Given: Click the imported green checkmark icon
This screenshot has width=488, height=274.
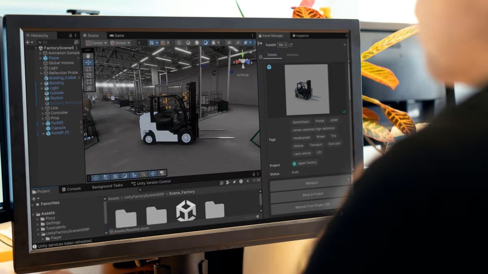Looking at the screenshot, I should tap(344, 111).
